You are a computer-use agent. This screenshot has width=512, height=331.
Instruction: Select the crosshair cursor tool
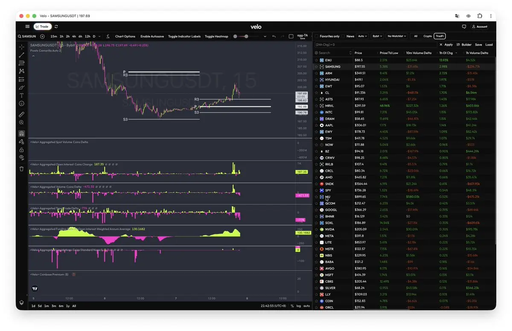tap(21, 47)
